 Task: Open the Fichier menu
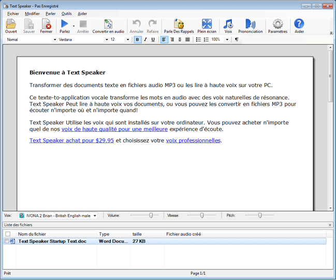[13, 13]
